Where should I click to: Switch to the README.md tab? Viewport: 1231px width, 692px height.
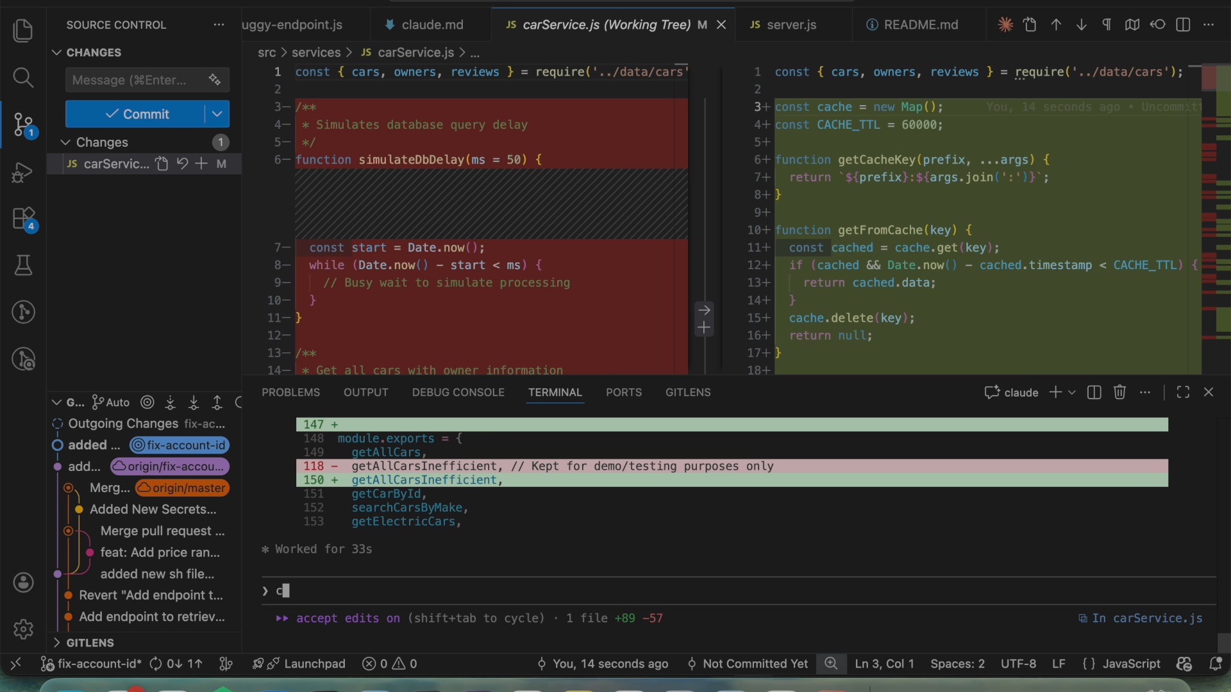click(x=921, y=25)
